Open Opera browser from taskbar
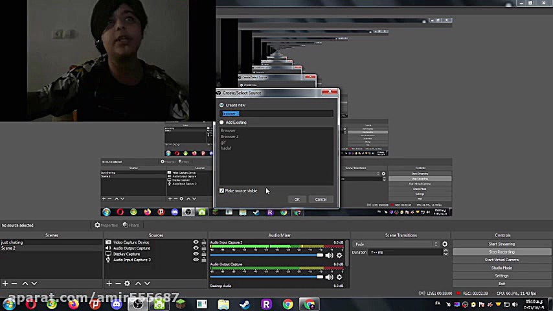Viewport: 553px width, 311px height. click(30, 304)
